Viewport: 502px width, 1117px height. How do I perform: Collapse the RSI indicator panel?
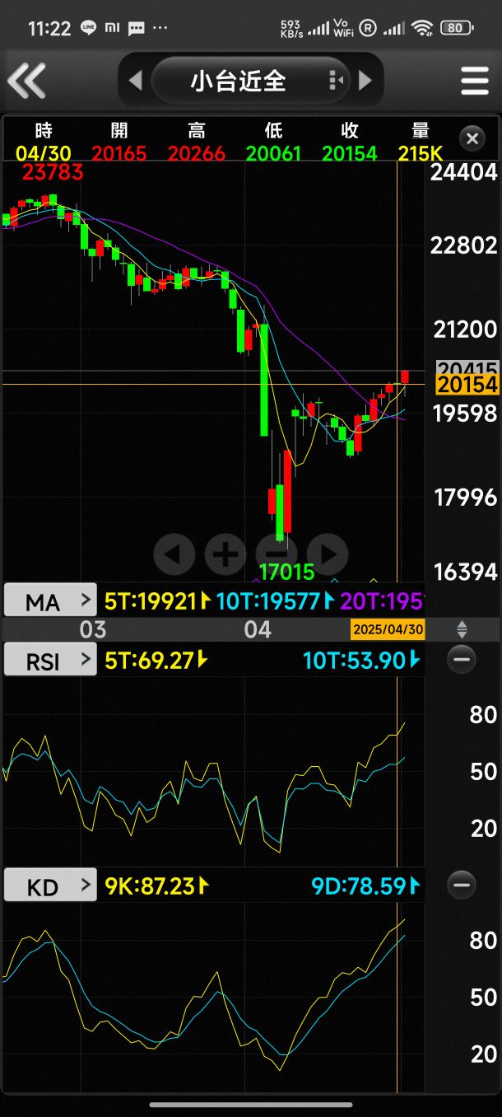[x=462, y=660]
